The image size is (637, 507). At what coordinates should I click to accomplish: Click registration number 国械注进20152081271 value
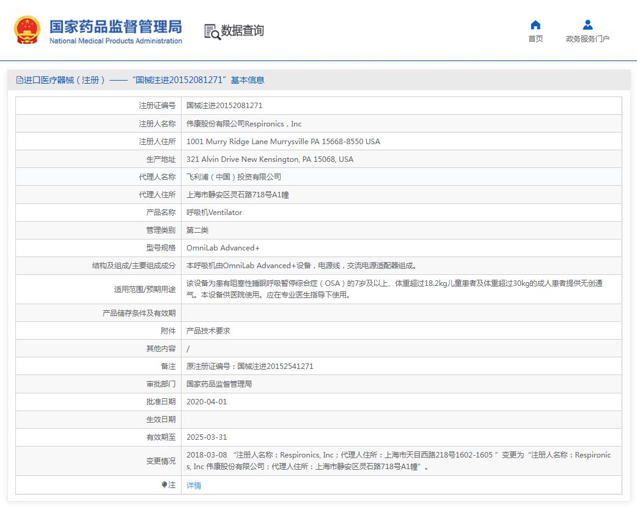pos(224,106)
